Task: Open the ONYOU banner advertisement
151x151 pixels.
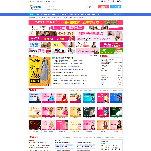Action: coord(75,22)
